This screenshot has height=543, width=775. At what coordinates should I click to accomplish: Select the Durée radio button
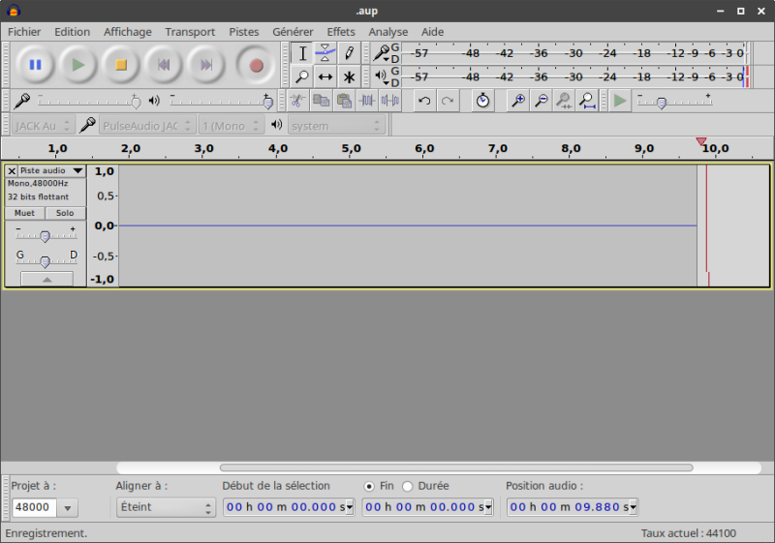[408, 486]
